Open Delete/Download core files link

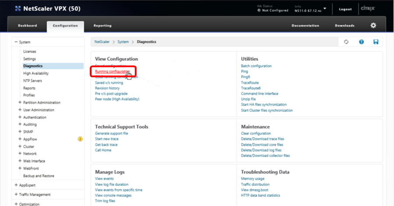tap(262, 144)
